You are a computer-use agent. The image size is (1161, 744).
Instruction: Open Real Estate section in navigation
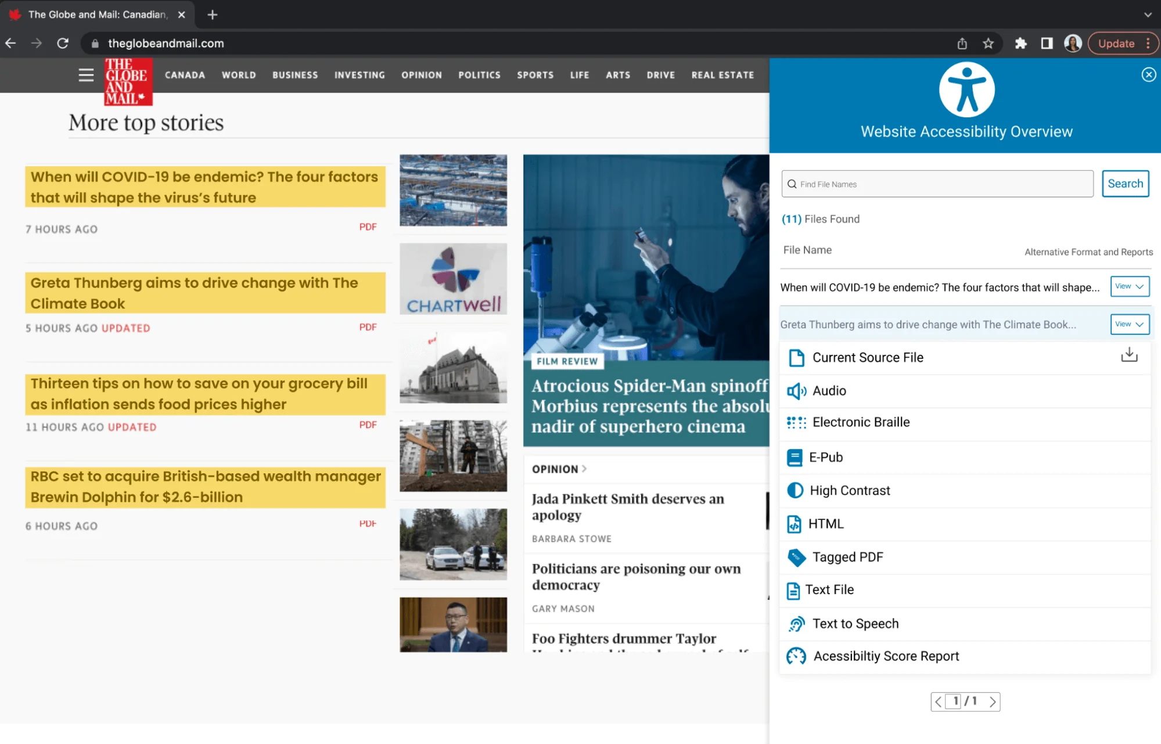[723, 75]
